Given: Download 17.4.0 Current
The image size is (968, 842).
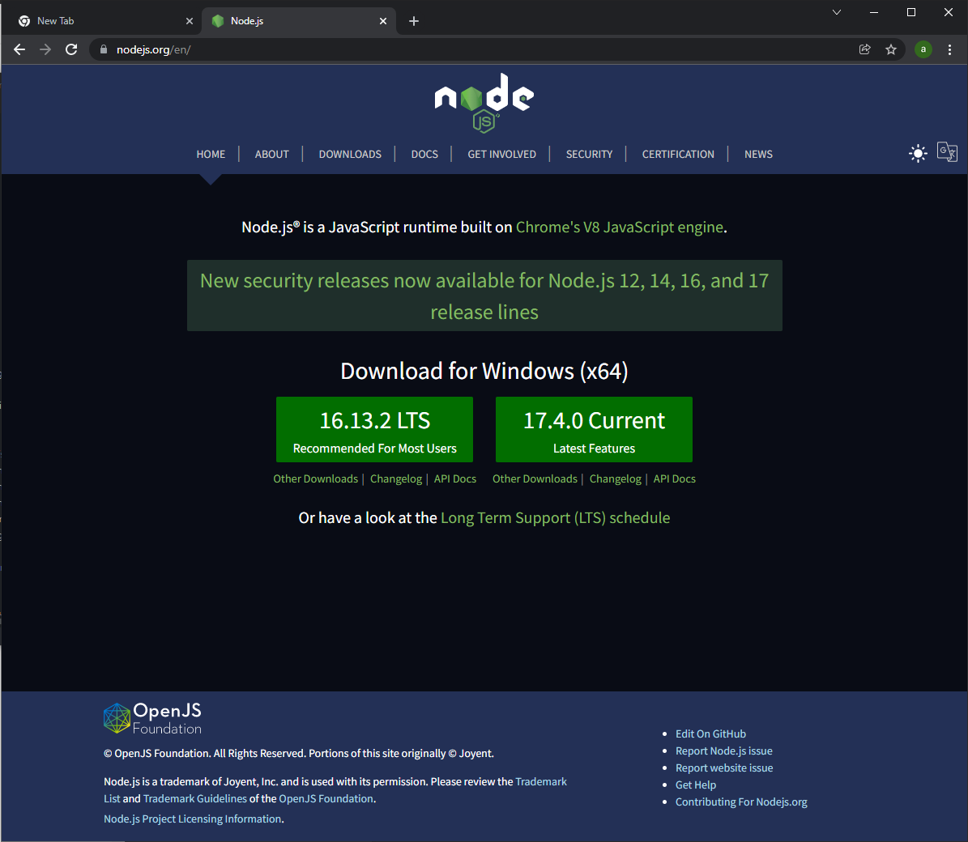Looking at the screenshot, I should pyautogui.click(x=594, y=429).
